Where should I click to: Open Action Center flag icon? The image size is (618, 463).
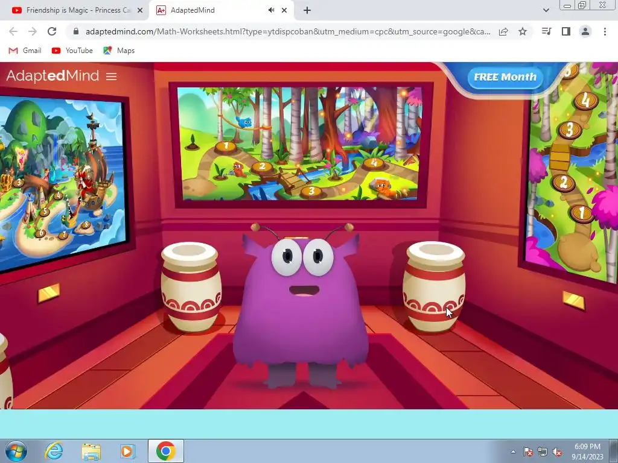point(527,452)
